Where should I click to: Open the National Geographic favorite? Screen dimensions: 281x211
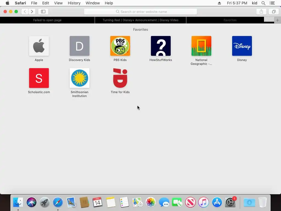tap(201, 46)
